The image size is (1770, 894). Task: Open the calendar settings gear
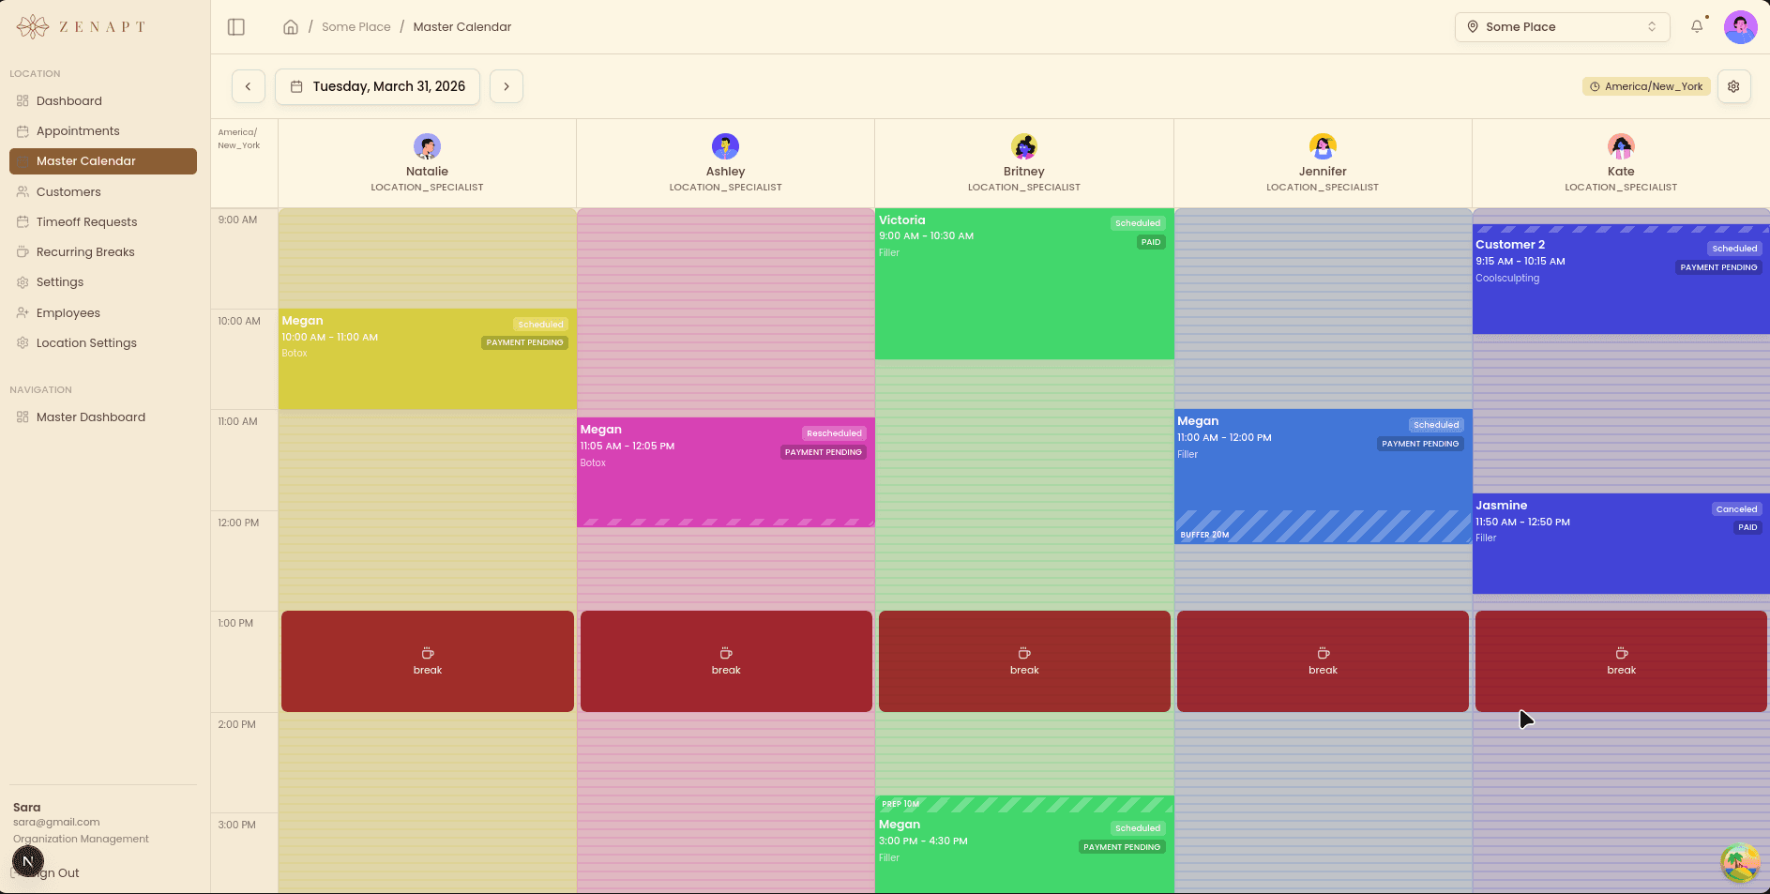click(1734, 85)
